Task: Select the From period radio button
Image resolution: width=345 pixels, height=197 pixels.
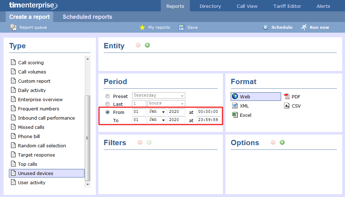Action: click(108, 112)
